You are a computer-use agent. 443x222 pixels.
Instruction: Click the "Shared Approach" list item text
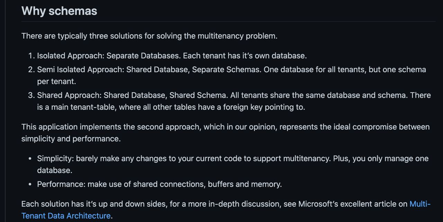[x=234, y=101]
